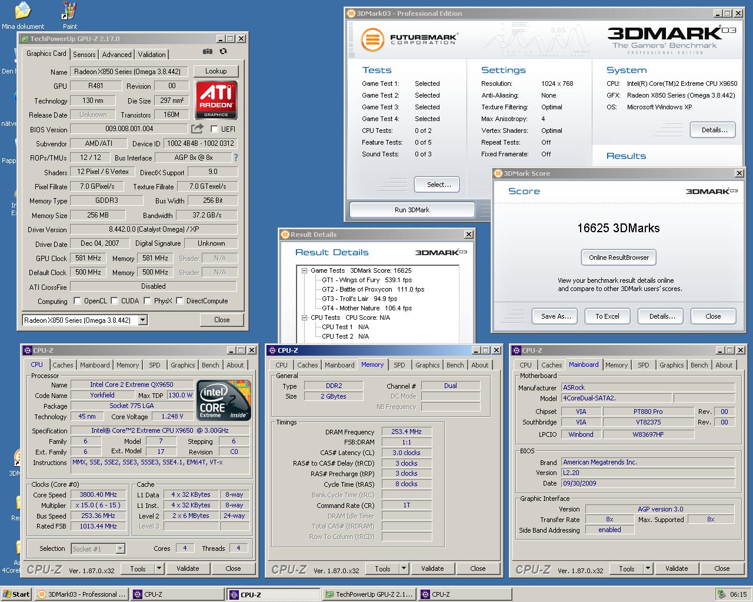Open Tools dropdown arrow in Mainboard CPU-Z window
The image size is (753, 602).
(648, 568)
